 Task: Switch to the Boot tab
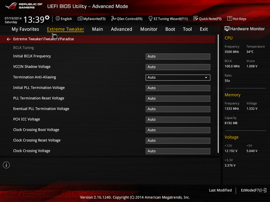click(x=170, y=29)
